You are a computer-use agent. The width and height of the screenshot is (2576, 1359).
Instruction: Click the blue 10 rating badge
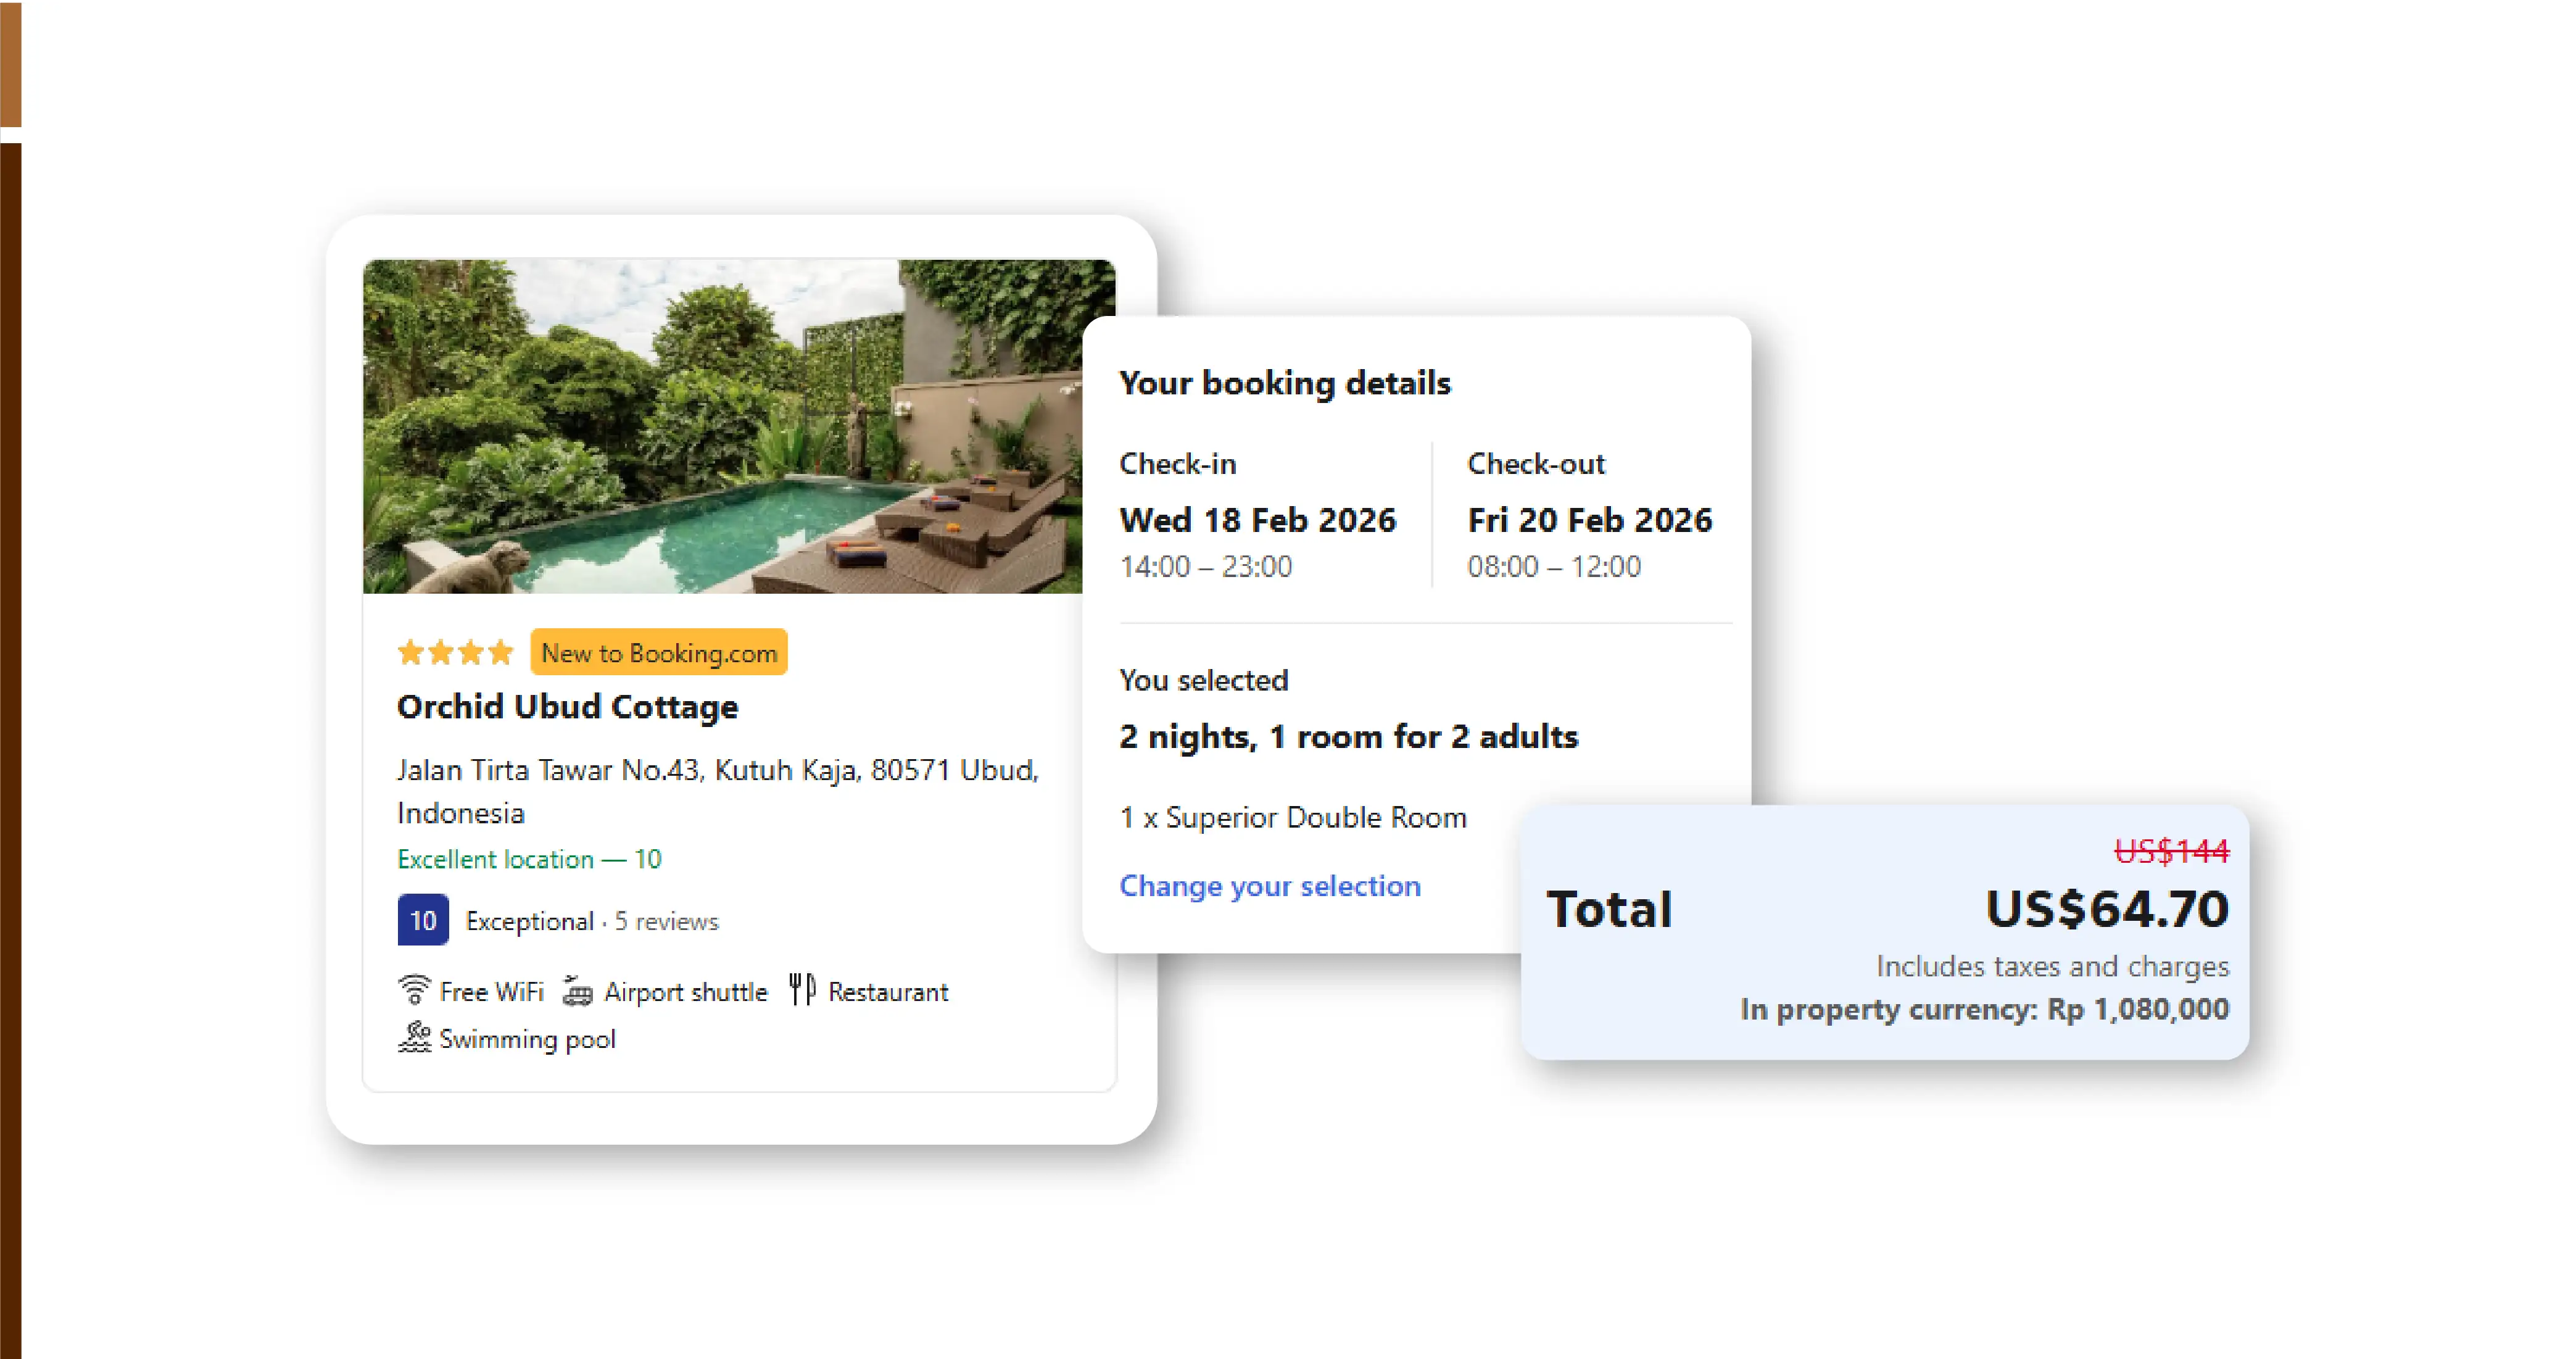click(422, 920)
